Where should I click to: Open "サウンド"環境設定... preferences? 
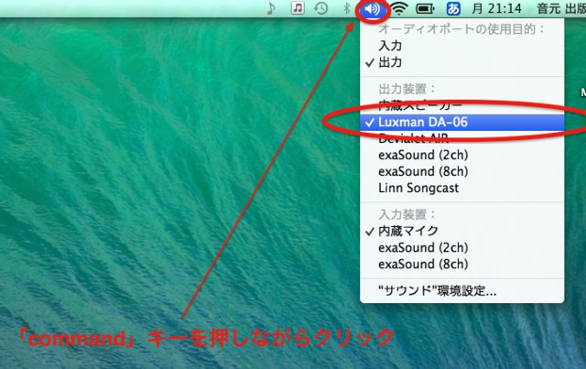click(461, 290)
